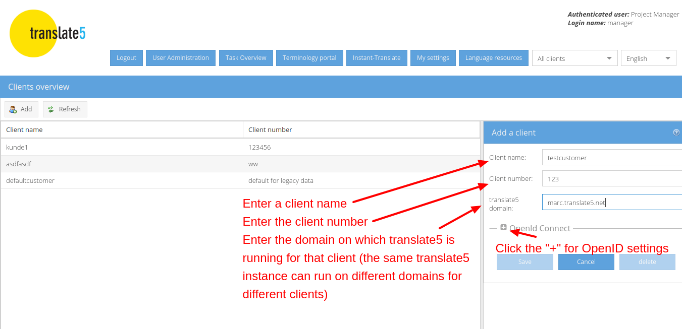Click the Add client icon

tap(13, 109)
